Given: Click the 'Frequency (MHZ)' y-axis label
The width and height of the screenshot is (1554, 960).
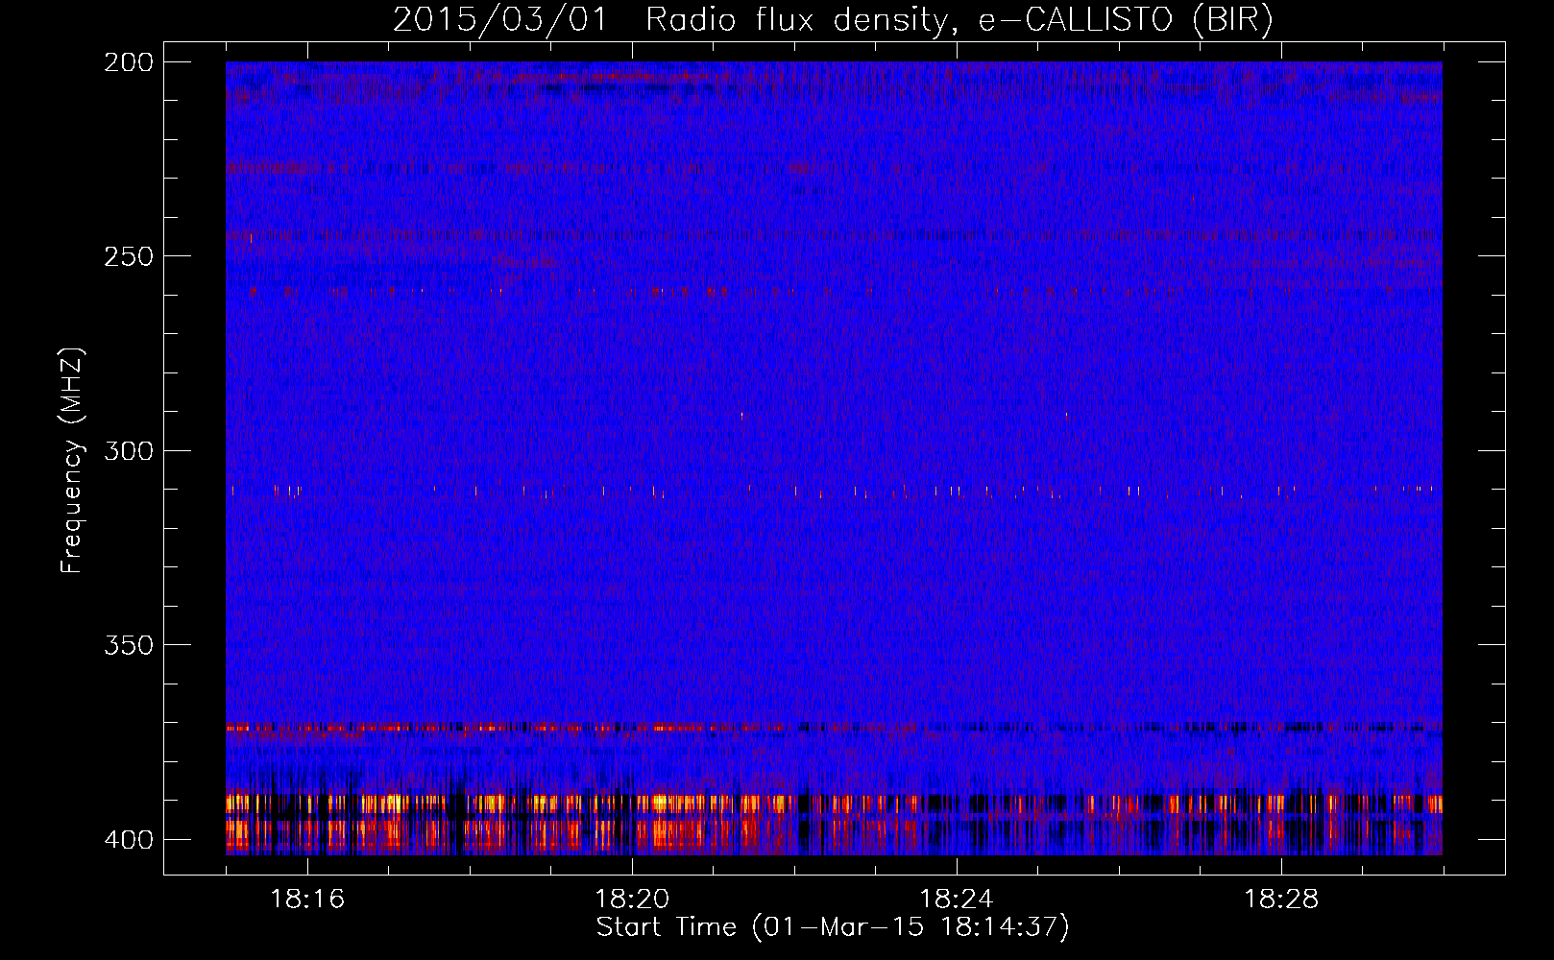Looking at the screenshot, I should coord(73,461).
